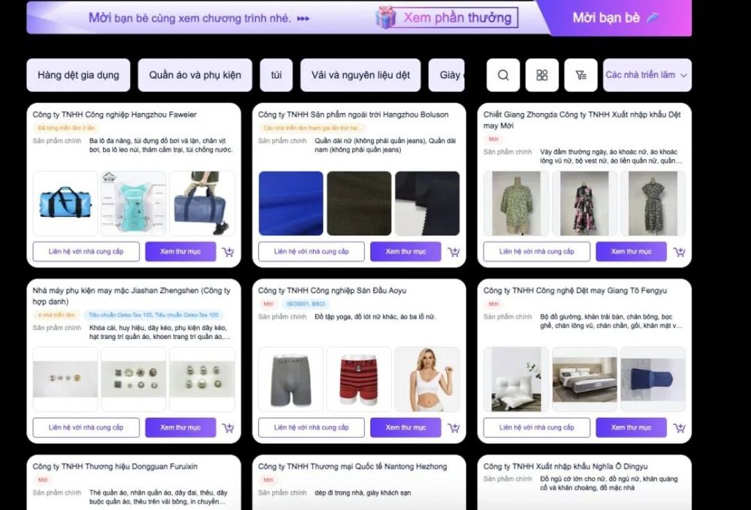751x510 pixels.
Task: Select the túi category tab
Action: tap(276, 75)
